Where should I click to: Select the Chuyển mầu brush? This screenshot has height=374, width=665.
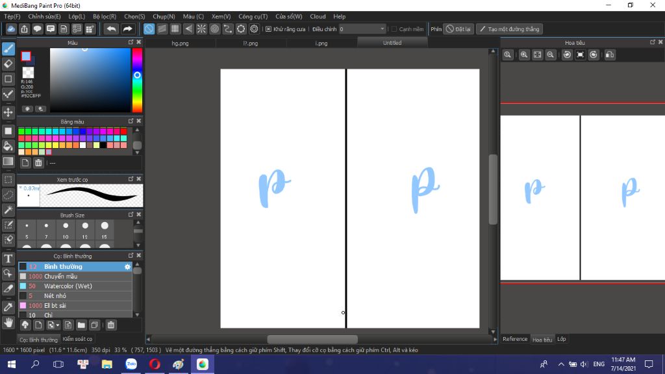click(75, 277)
